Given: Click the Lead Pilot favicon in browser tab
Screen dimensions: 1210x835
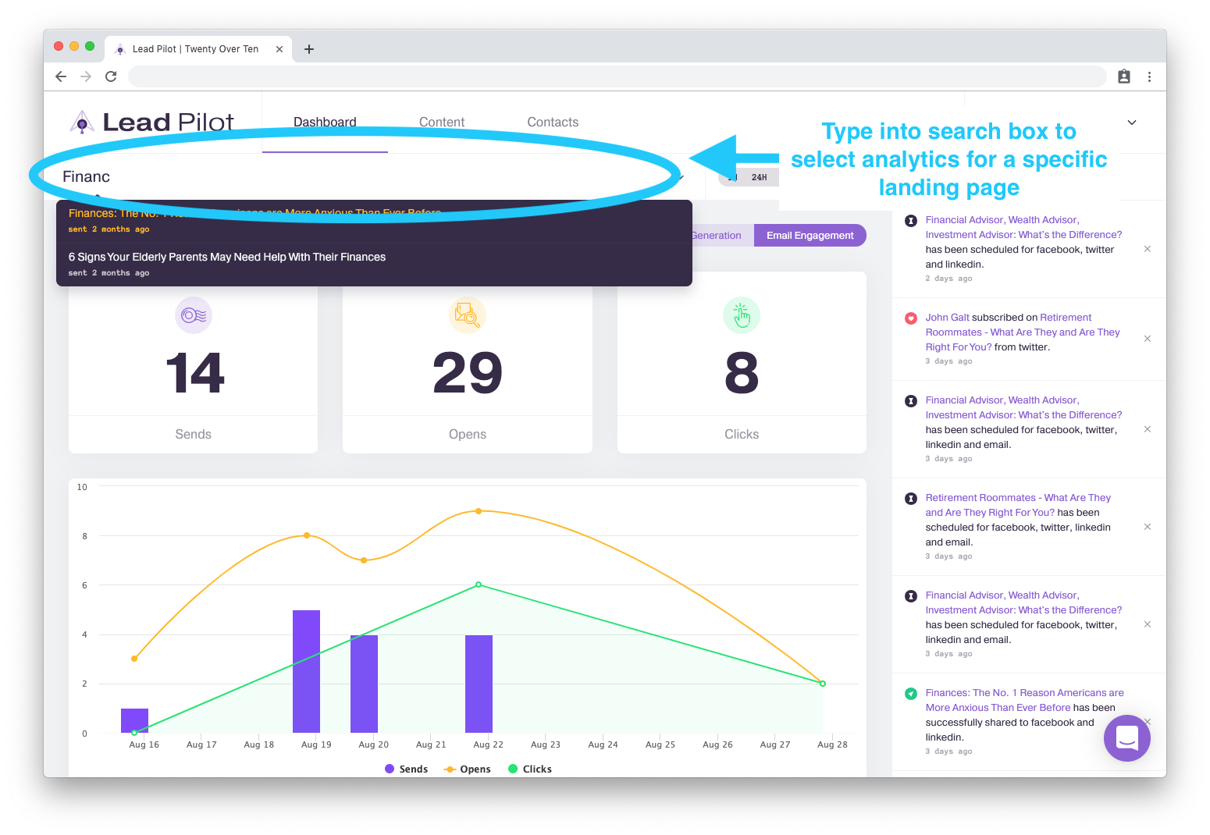Looking at the screenshot, I should tap(120, 49).
